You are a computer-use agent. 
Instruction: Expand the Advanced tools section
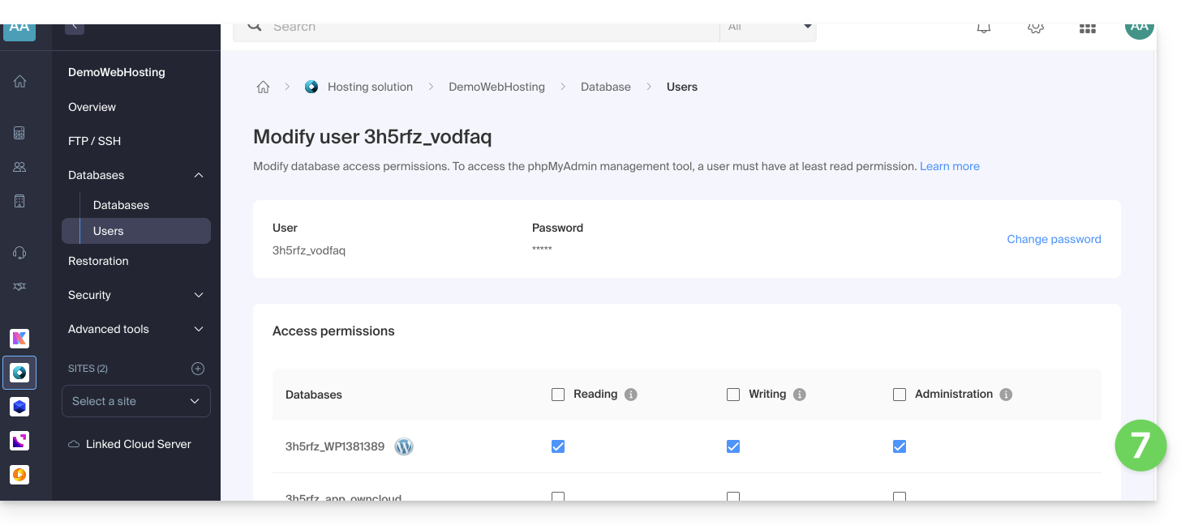pos(136,329)
